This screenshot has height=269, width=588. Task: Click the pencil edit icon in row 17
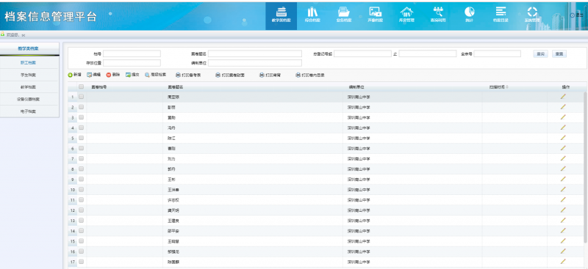[563, 262]
